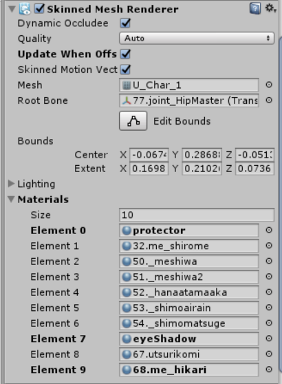
Task: Toggle Update When Offscreen checkbox
Action: (125, 54)
